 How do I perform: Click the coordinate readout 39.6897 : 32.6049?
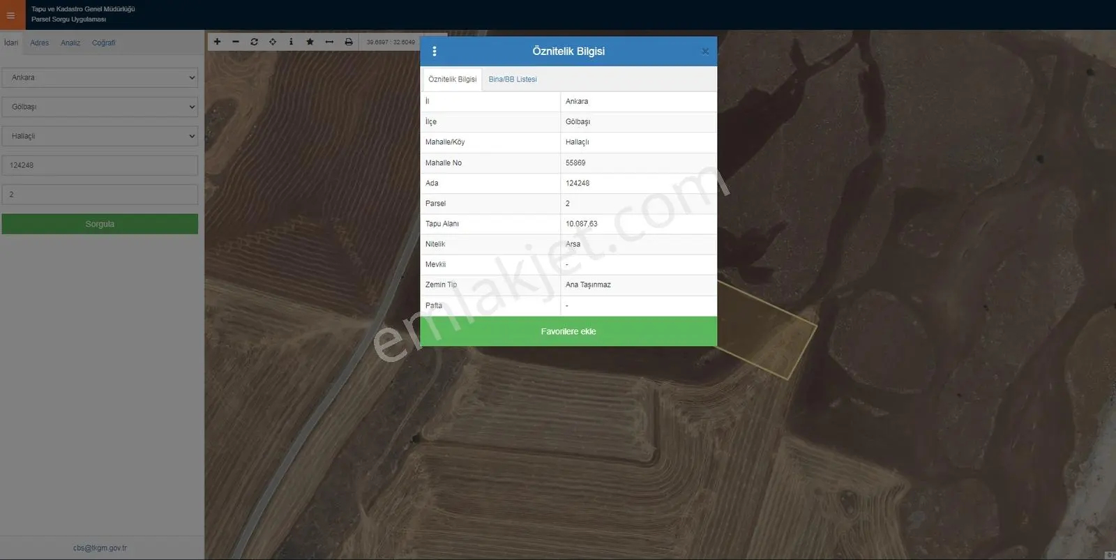click(x=391, y=42)
